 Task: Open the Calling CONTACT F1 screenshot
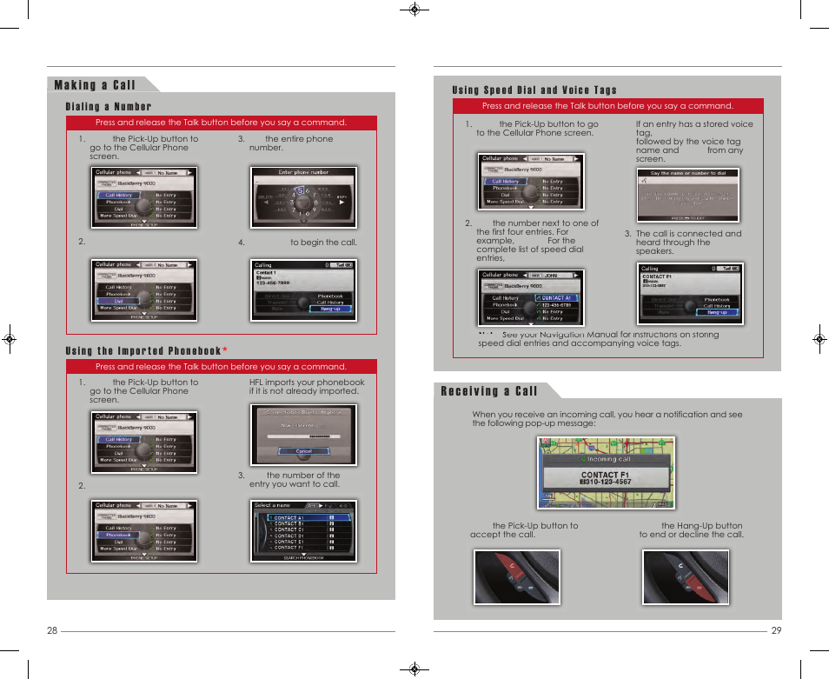690,294
